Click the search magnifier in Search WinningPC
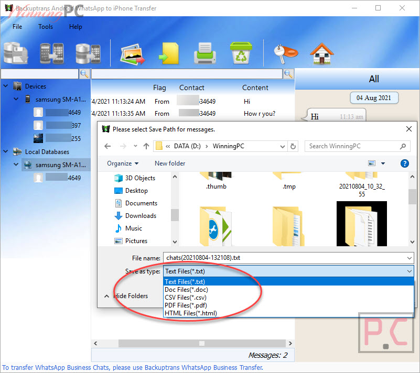 pos(403,146)
